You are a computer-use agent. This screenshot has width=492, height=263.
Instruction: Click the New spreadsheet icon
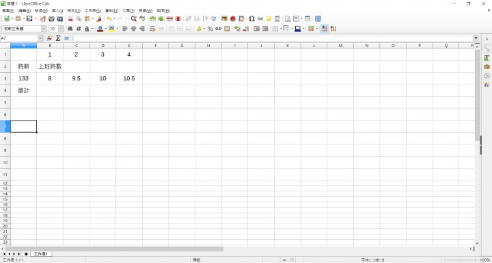(x=7, y=19)
